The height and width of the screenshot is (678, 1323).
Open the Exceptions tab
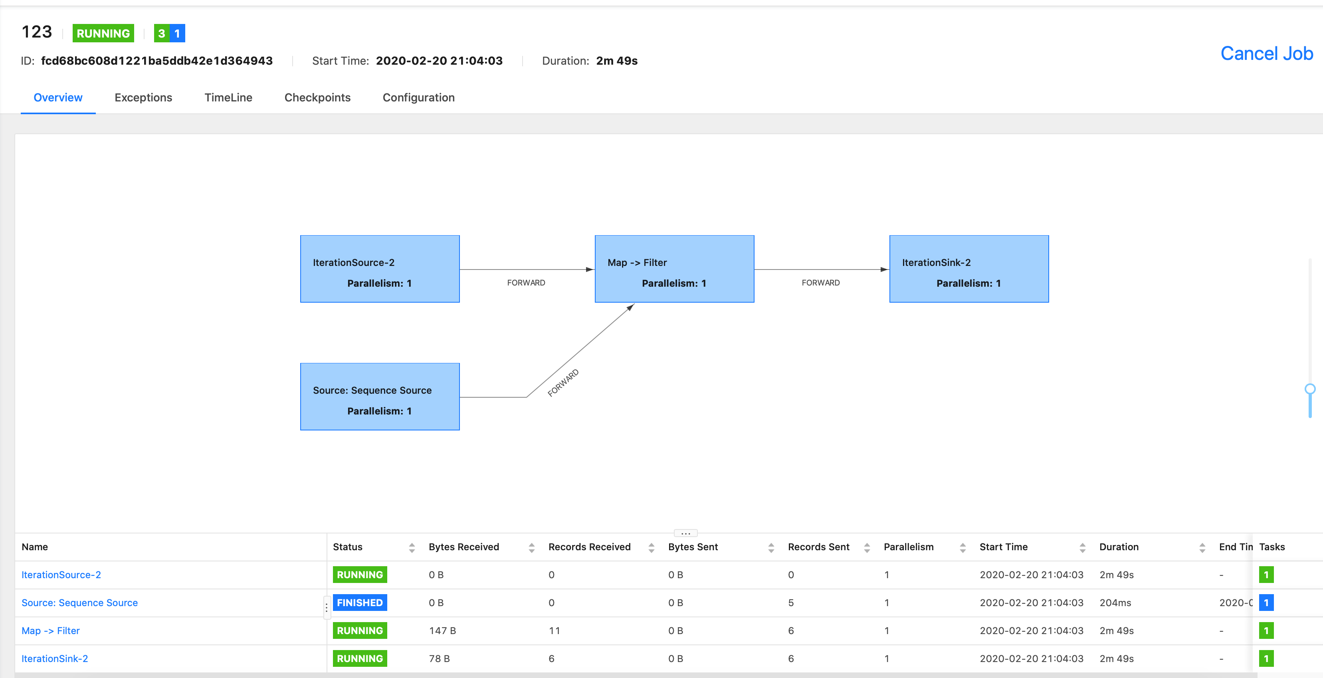click(x=143, y=97)
